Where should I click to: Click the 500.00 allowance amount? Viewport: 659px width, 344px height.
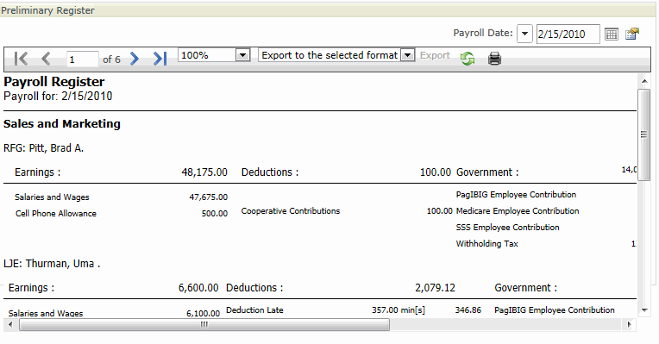click(x=214, y=213)
